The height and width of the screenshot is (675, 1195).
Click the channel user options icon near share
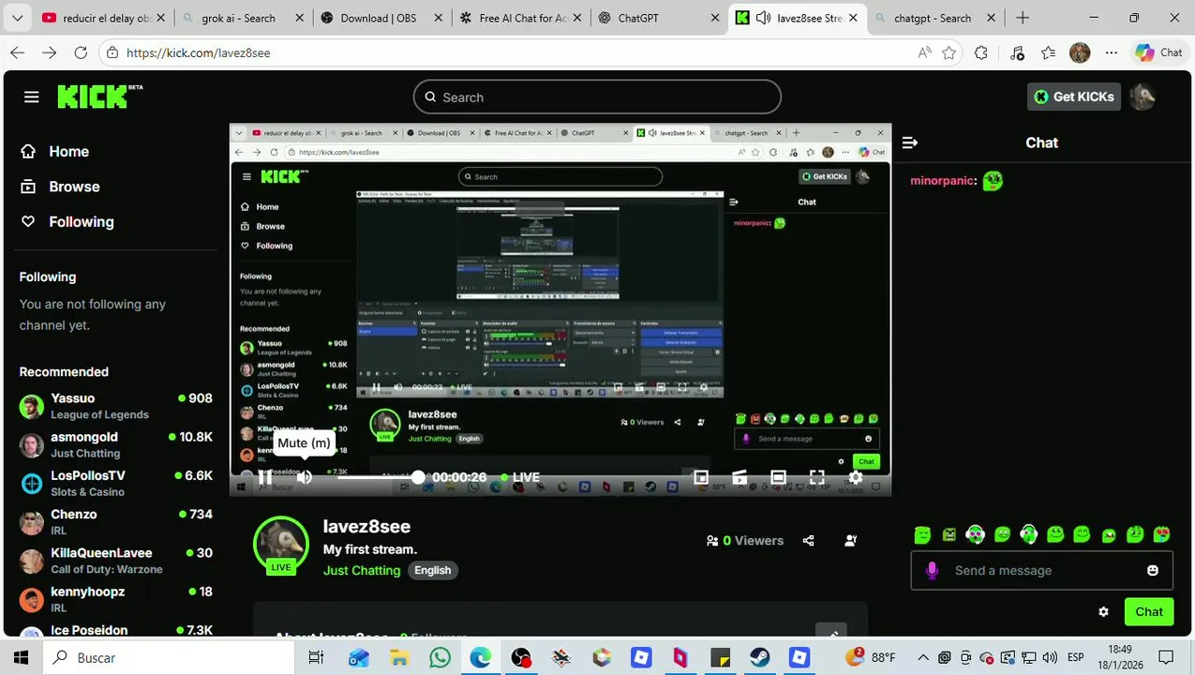click(x=850, y=541)
